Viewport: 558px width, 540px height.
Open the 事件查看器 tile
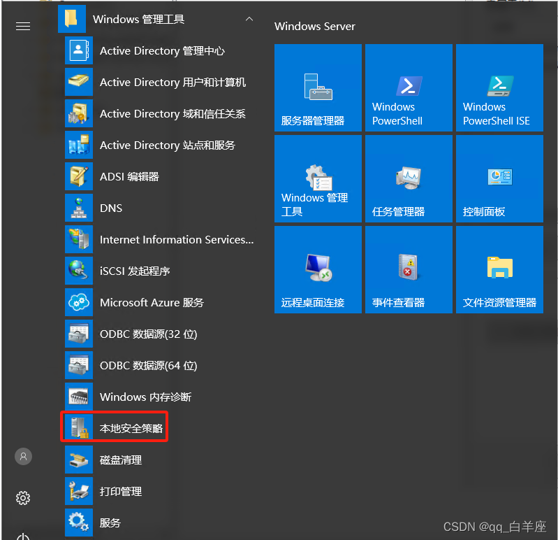coord(409,269)
